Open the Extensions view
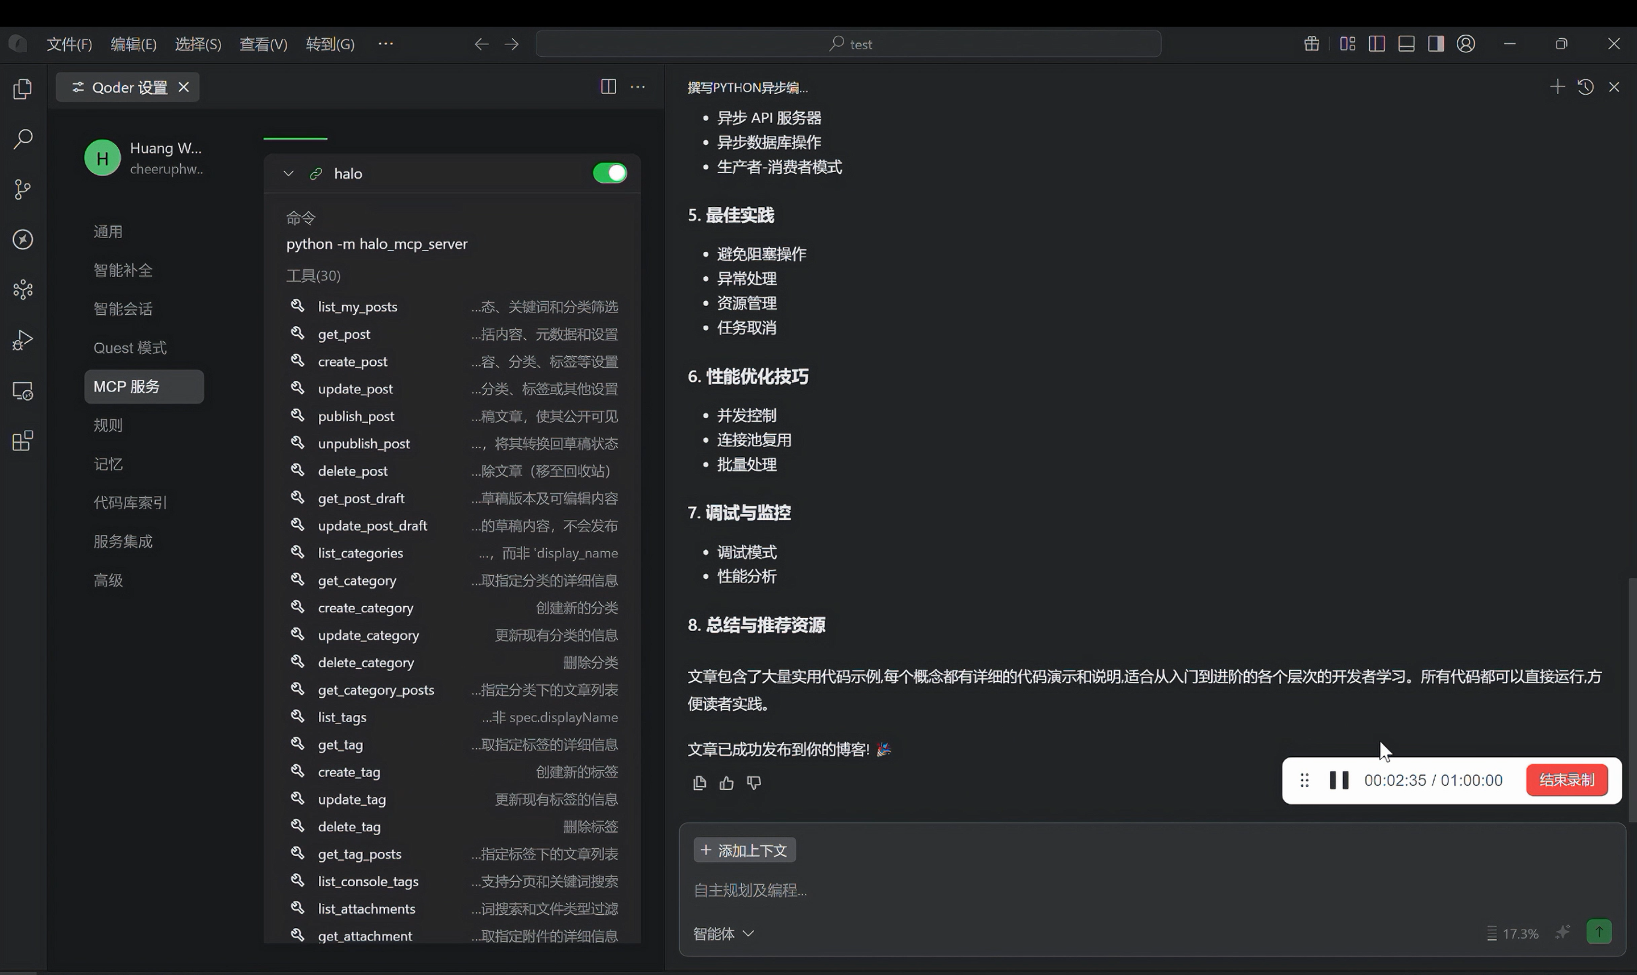 [x=22, y=440]
